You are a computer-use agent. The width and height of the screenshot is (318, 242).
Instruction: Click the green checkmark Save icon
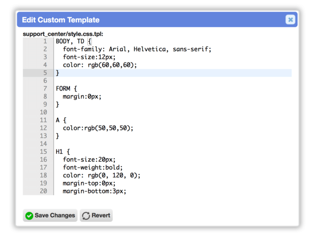(x=29, y=215)
